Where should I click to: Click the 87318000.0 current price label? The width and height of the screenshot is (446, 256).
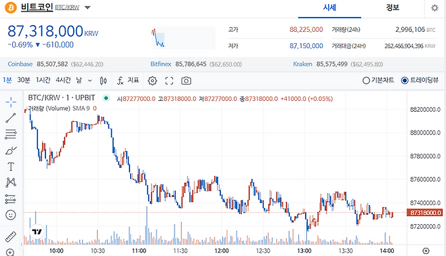425,213
